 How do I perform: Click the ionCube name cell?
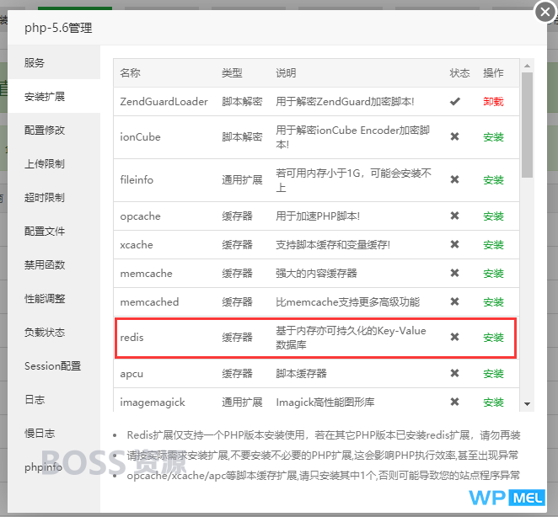pos(140,137)
